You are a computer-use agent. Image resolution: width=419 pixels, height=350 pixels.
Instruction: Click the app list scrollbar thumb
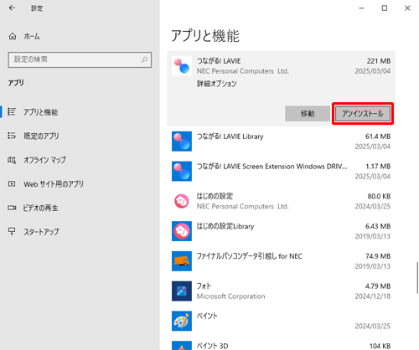417,278
